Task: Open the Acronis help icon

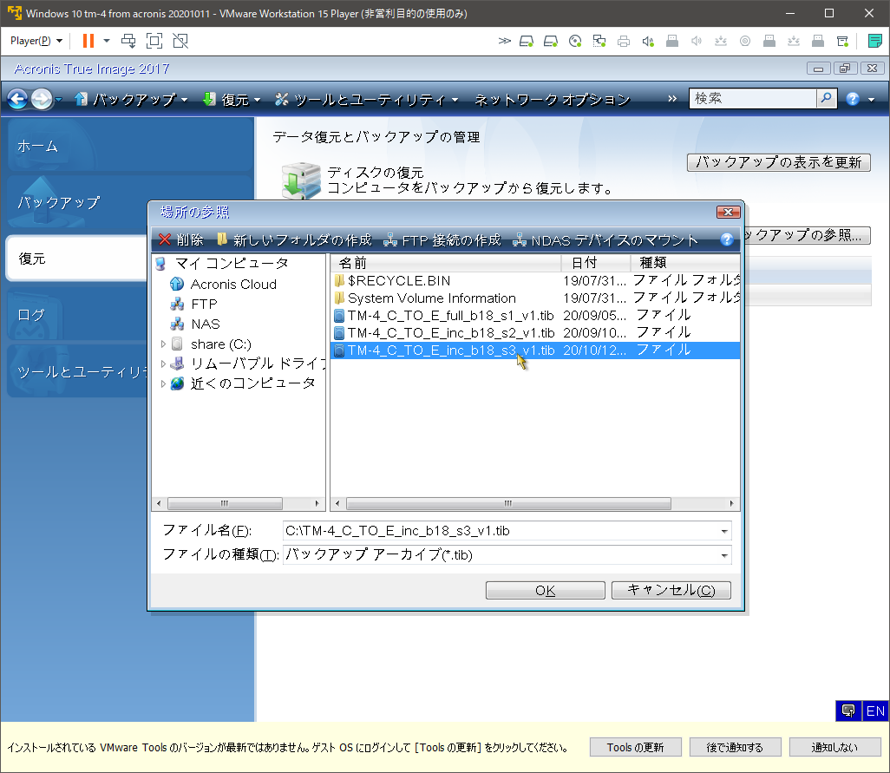Action: (x=853, y=99)
